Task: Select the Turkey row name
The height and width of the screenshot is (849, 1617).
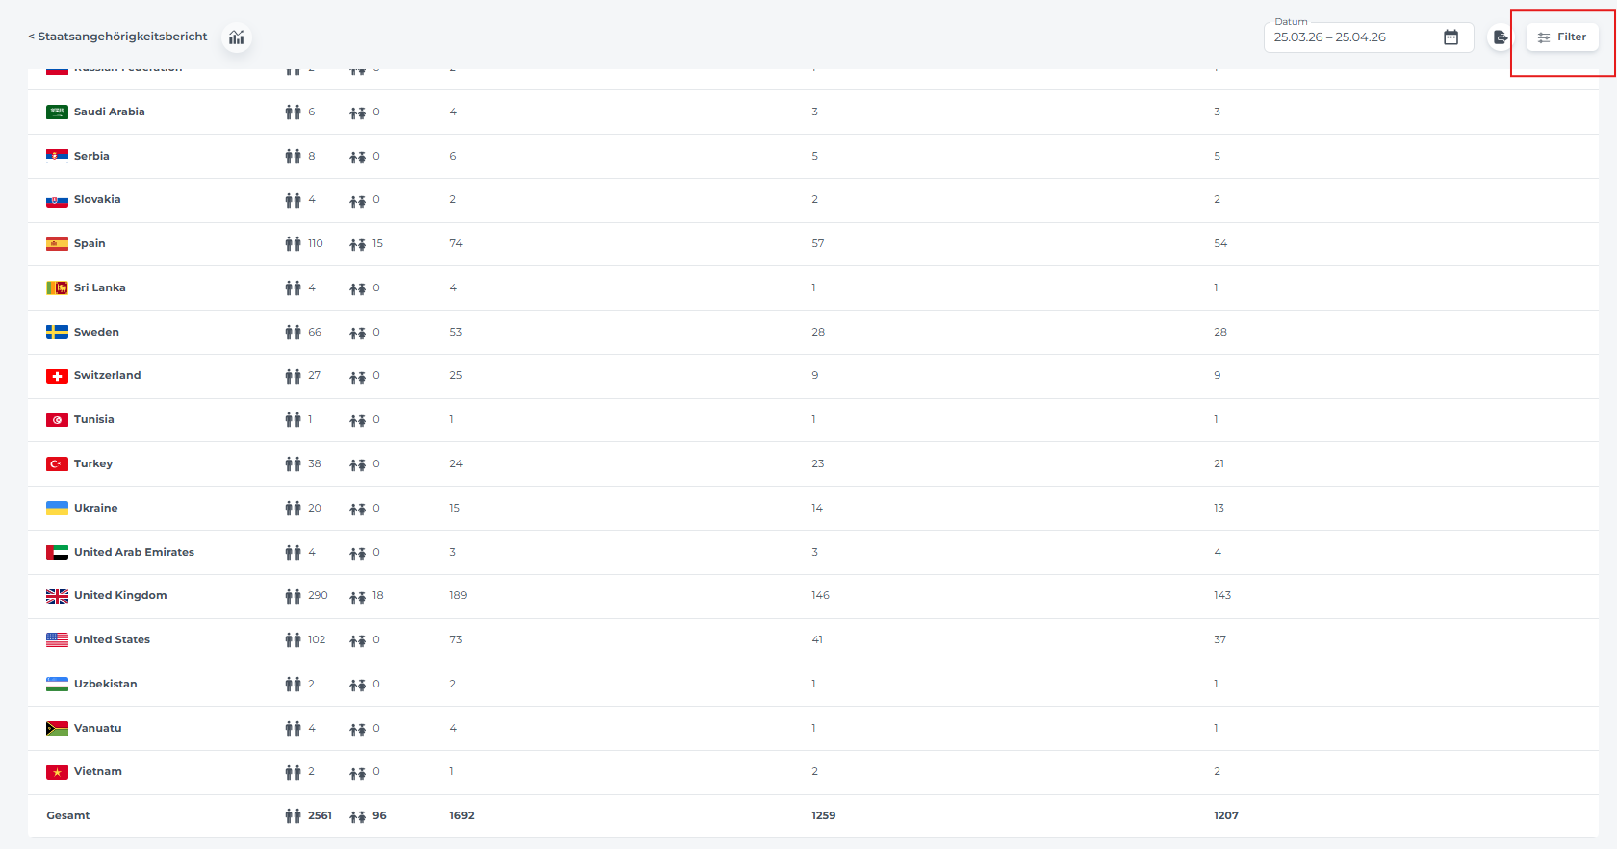Action: point(93,463)
